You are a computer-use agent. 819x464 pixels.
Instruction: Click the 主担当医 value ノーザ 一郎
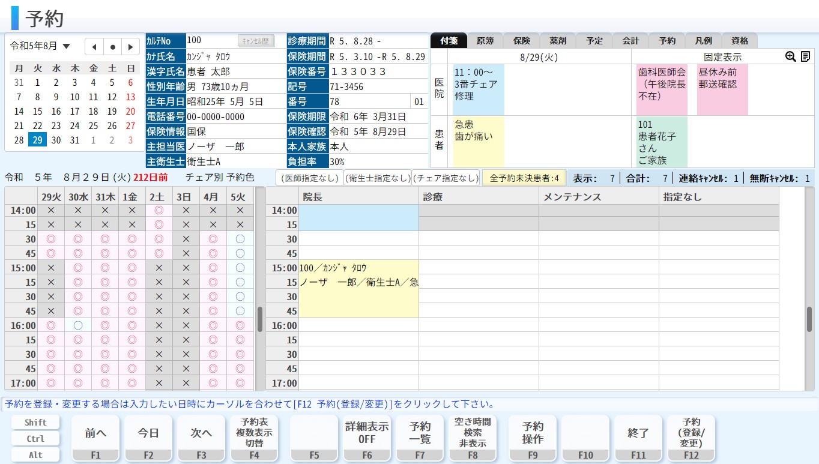click(x=236, y=146)
